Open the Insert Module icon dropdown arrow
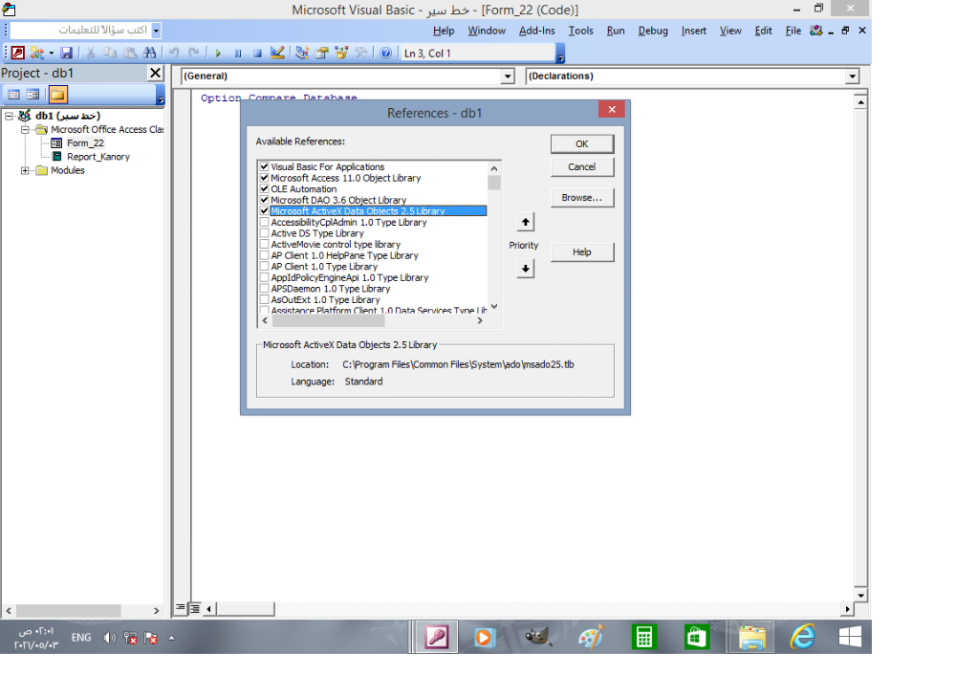956x676 pixels. 52,53
